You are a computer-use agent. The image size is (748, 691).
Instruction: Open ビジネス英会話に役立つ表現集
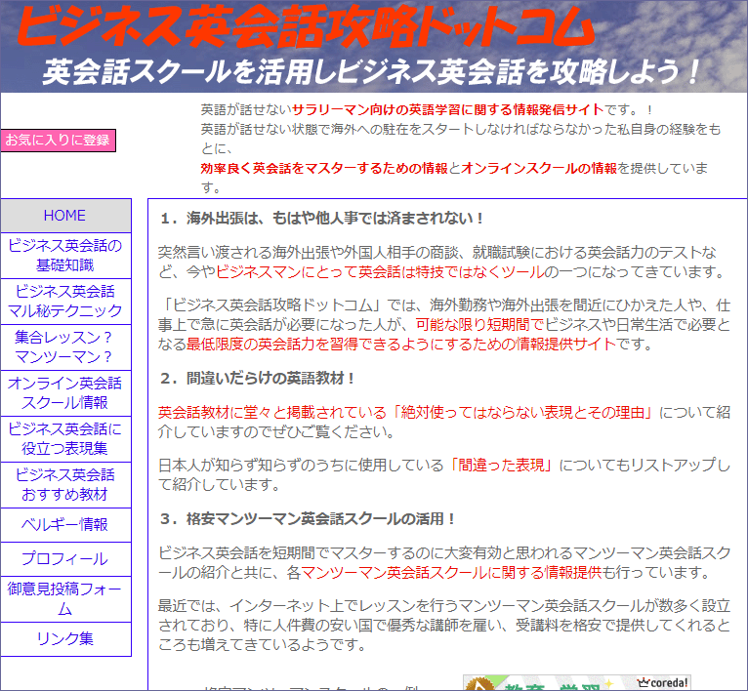[x=65, y=439]
